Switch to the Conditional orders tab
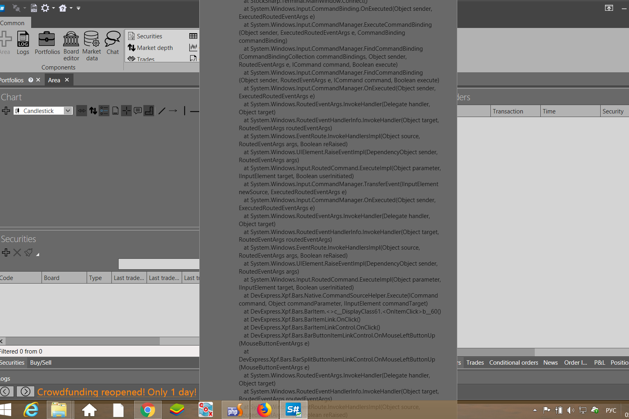629x419 pixels. [514, 363]
